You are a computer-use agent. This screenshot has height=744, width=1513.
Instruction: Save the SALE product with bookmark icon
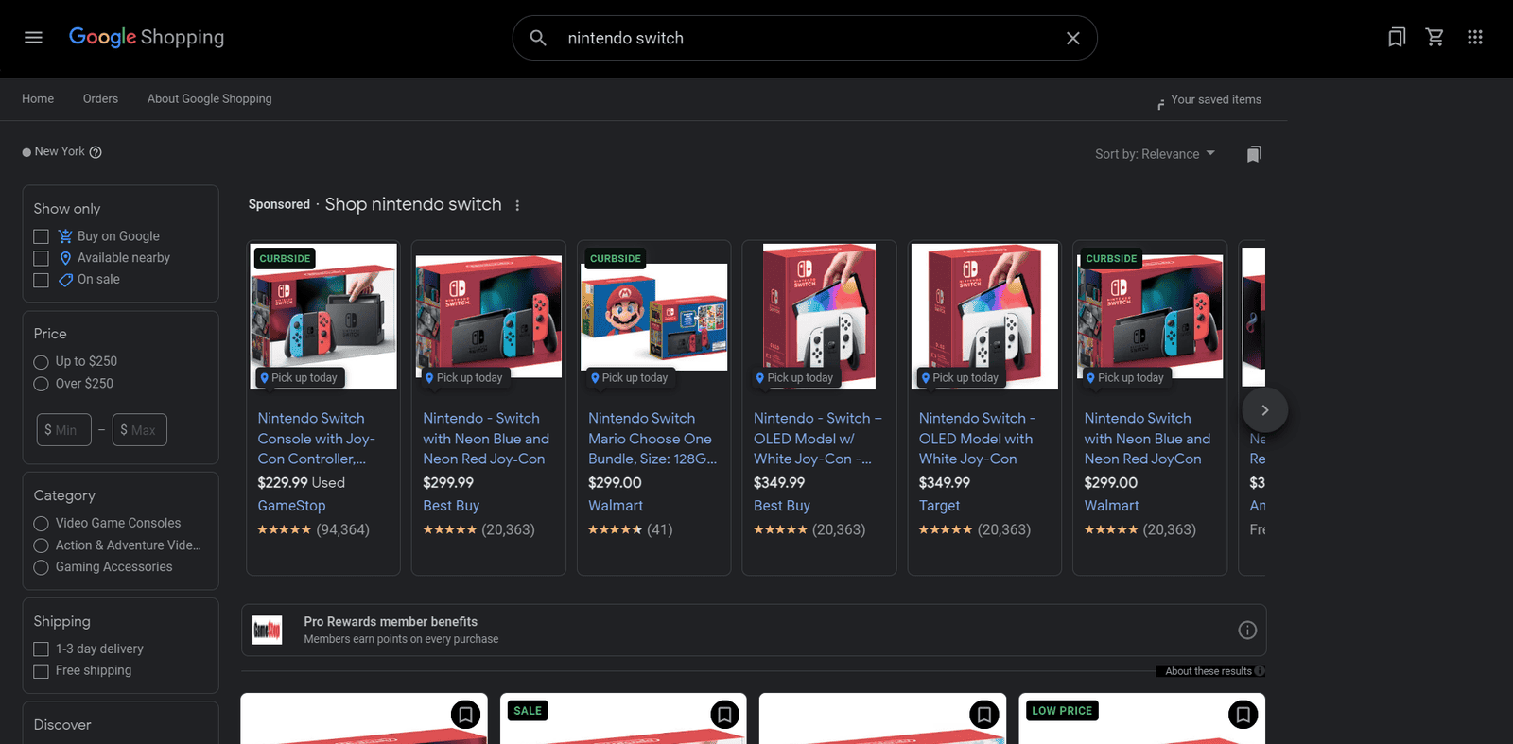pyautogui.click(x=724, y=715)
